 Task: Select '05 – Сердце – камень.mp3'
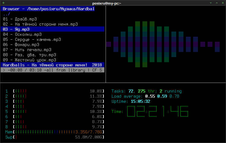(32, 39)
